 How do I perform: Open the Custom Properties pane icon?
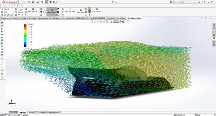point(214,42)
